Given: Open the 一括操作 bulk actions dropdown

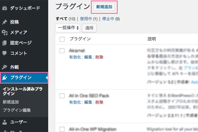Looking at the screenshot, I should click(68, 28).
